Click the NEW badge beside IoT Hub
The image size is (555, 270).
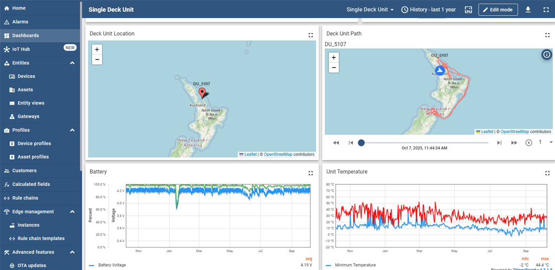click(70, 48)
